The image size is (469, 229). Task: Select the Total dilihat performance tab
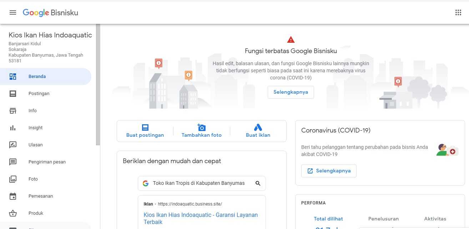coord(328,219)
